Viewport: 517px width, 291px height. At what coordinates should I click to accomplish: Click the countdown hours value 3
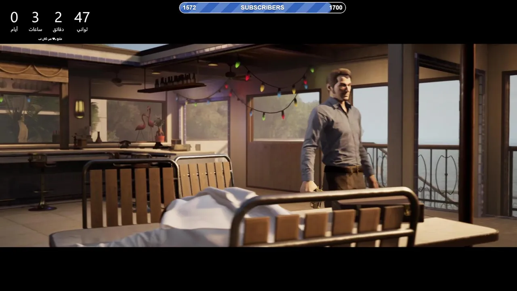coord(35,17)
